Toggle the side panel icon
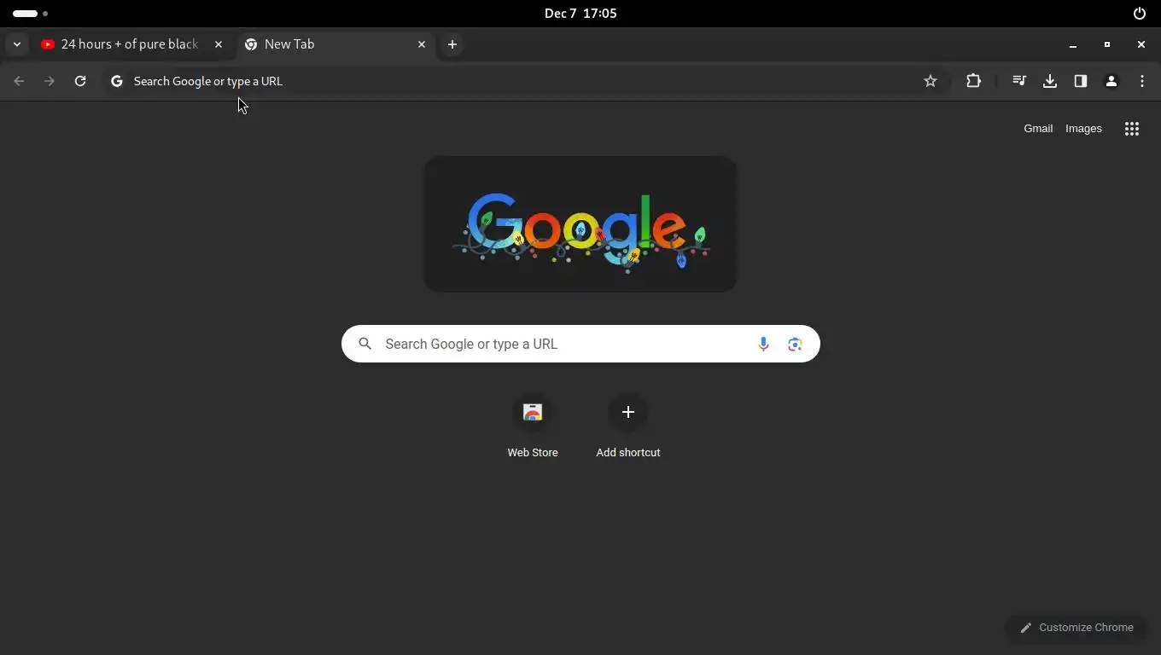 coord(1081,81)
